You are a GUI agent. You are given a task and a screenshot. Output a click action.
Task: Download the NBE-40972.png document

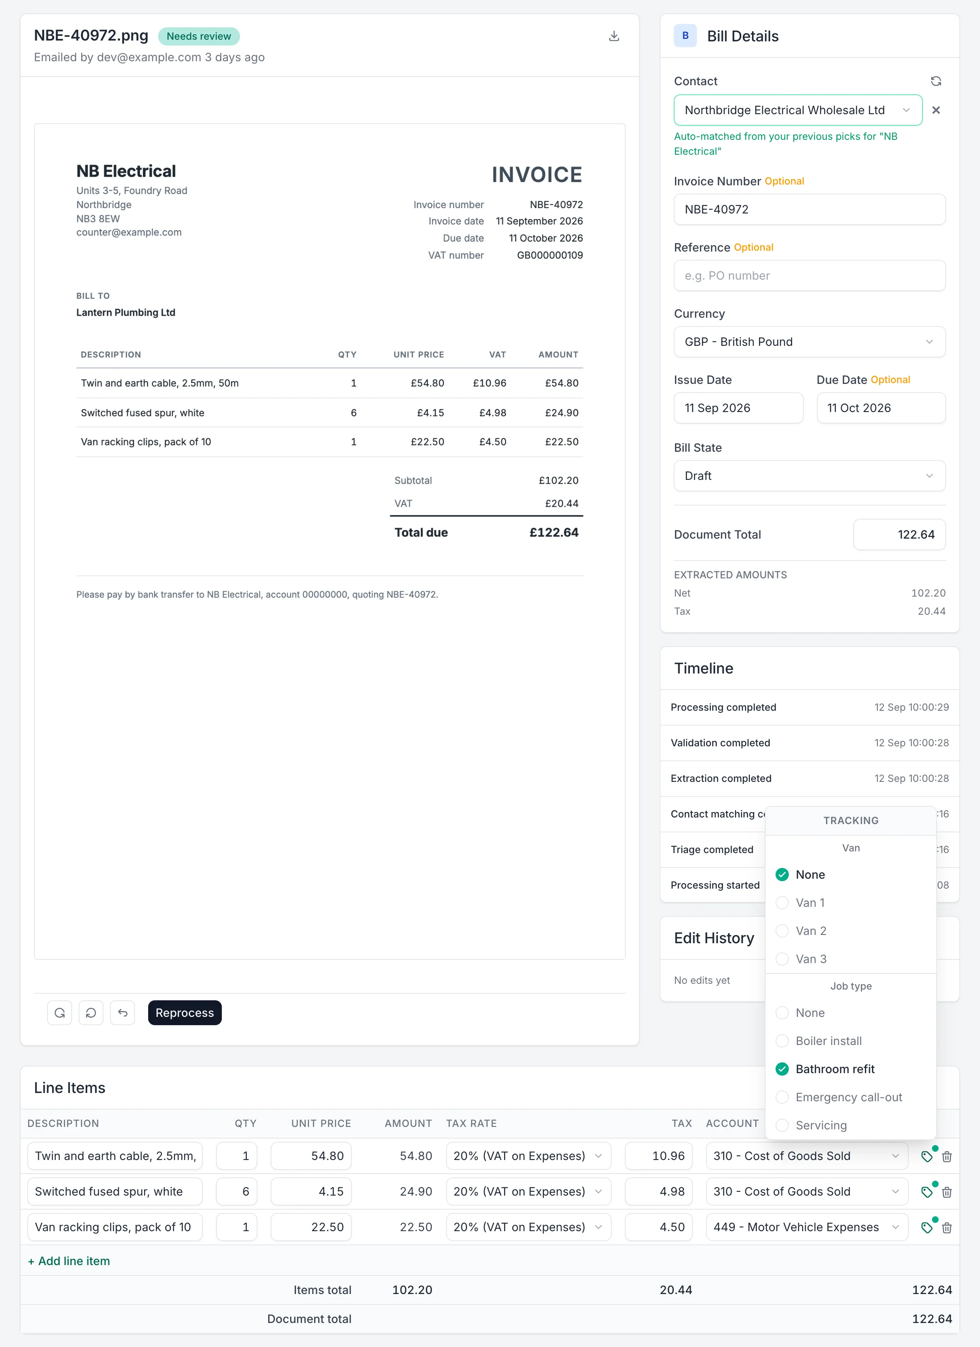(614, 36)
